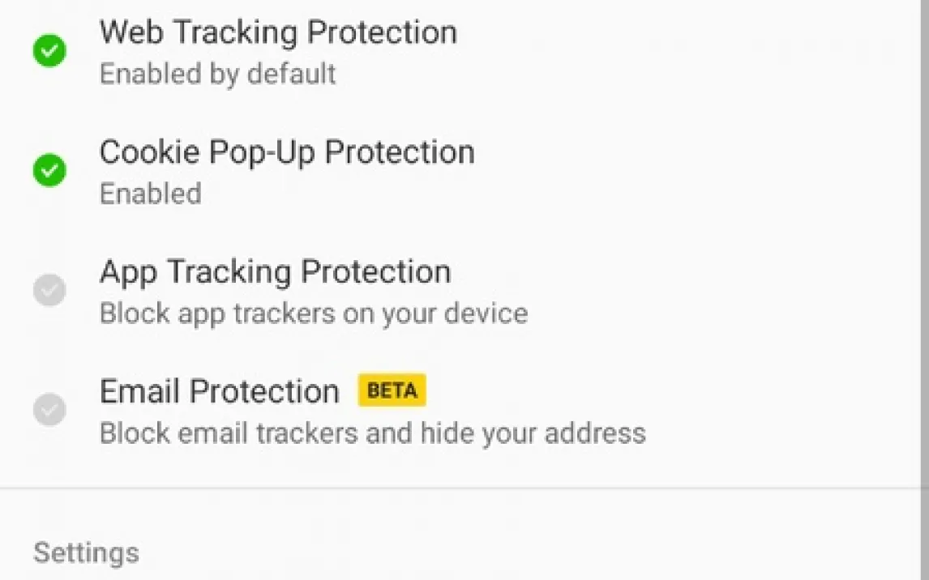Select the App Tracking Protection title
This screenshot has width=929, height=580.
click(275, 271)
